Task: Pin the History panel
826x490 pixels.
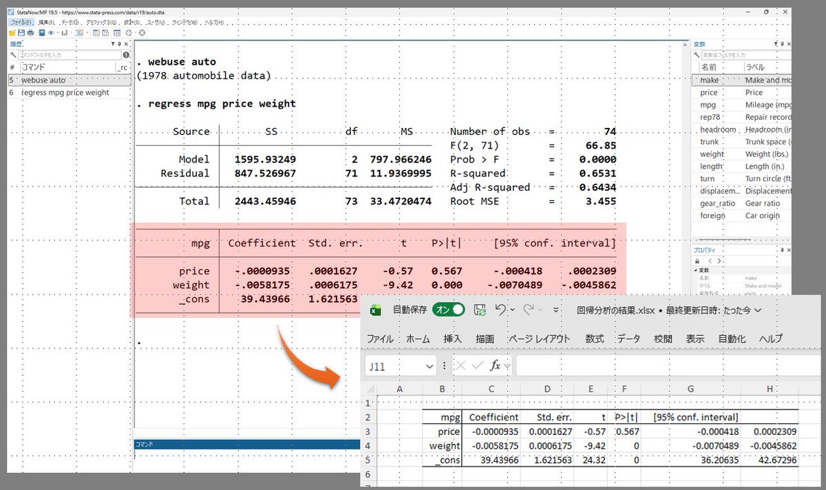Action: click(119, 44)
